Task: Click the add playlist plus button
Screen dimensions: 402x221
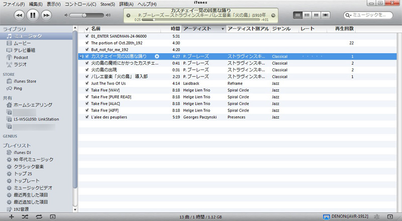Action: (x=11, y=217)
